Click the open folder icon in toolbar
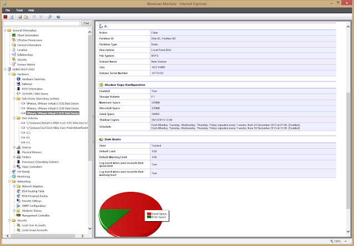Image resolution: width=354 pixels, height=246 pixels. 26,17
